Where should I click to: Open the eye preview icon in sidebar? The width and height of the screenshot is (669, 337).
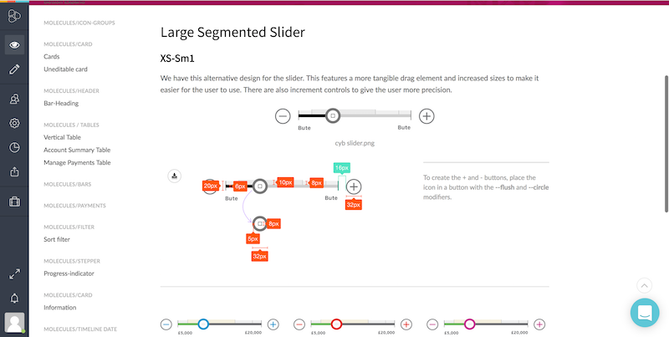(x=14, y=44)
